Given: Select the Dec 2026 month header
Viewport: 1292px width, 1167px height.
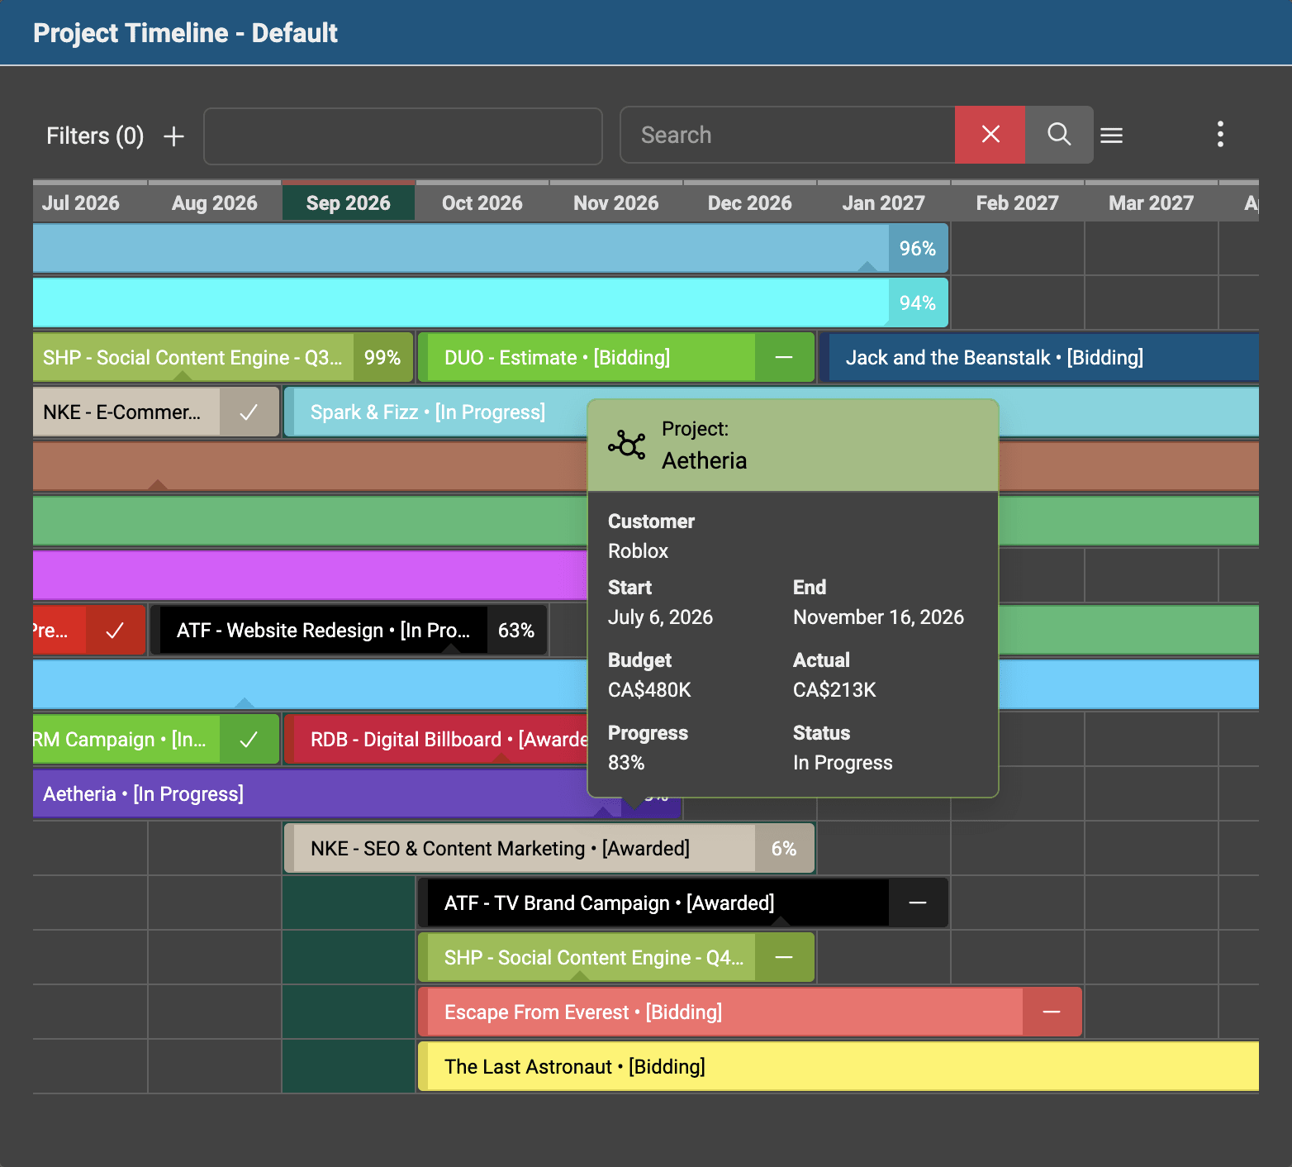Looking at the screenshot, I should (x=750, y=202).
